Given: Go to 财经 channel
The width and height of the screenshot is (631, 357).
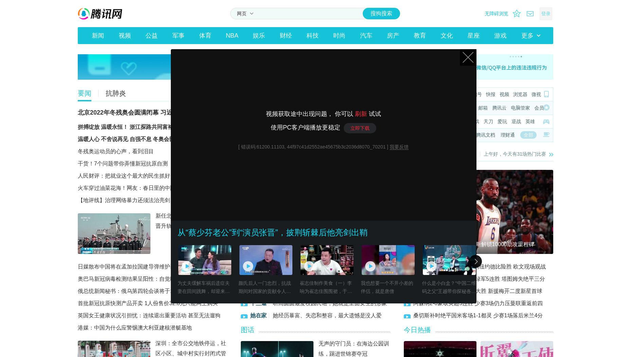Looking at the screenshot, I should [x=286, y=36].
